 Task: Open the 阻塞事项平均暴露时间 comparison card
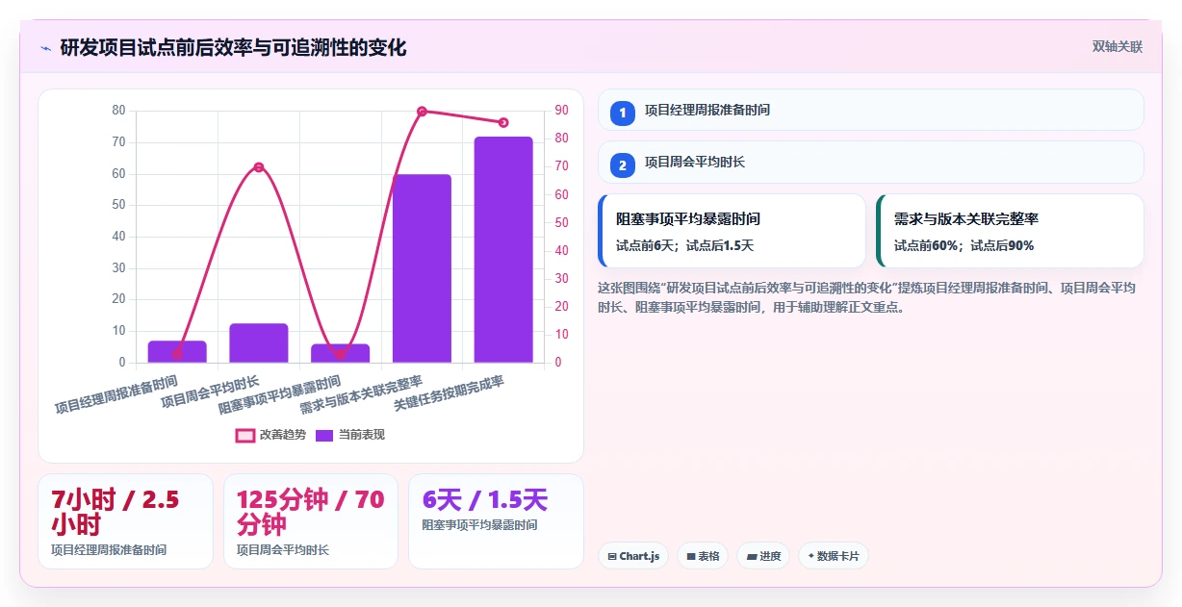[732, 231]
